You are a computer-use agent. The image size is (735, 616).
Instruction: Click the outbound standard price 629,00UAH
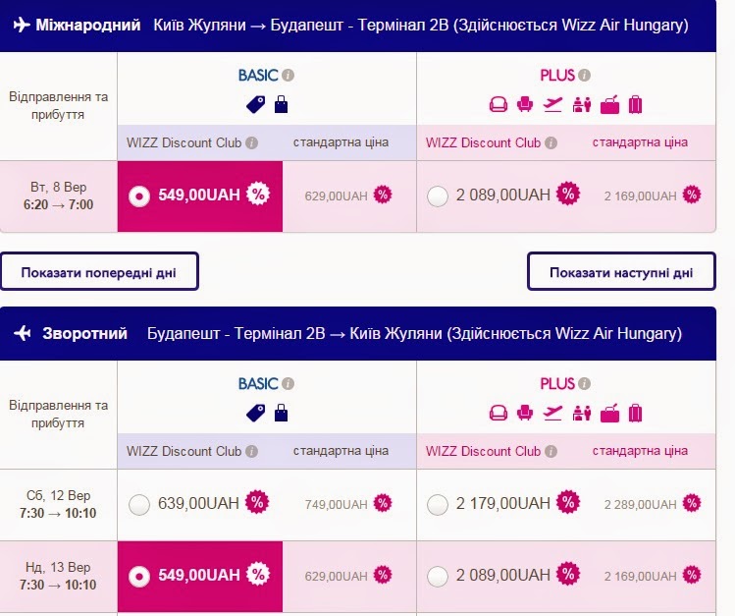336,196
